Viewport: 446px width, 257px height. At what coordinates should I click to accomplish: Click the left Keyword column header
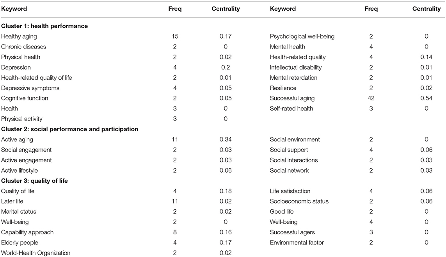14,9
